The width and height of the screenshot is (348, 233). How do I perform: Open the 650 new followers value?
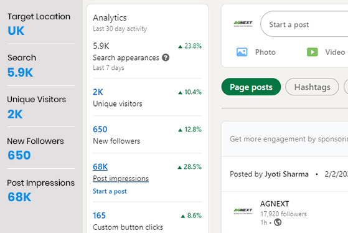click(100, 130)
